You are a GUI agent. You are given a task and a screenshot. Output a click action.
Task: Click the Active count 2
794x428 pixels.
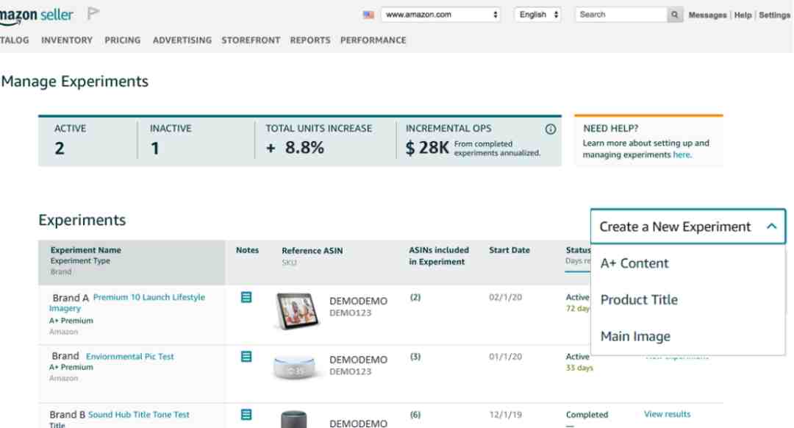[x=60, y=149]
